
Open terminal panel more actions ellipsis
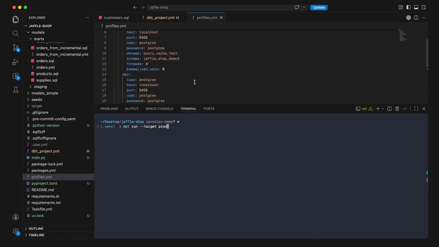(x=405, y=109)
